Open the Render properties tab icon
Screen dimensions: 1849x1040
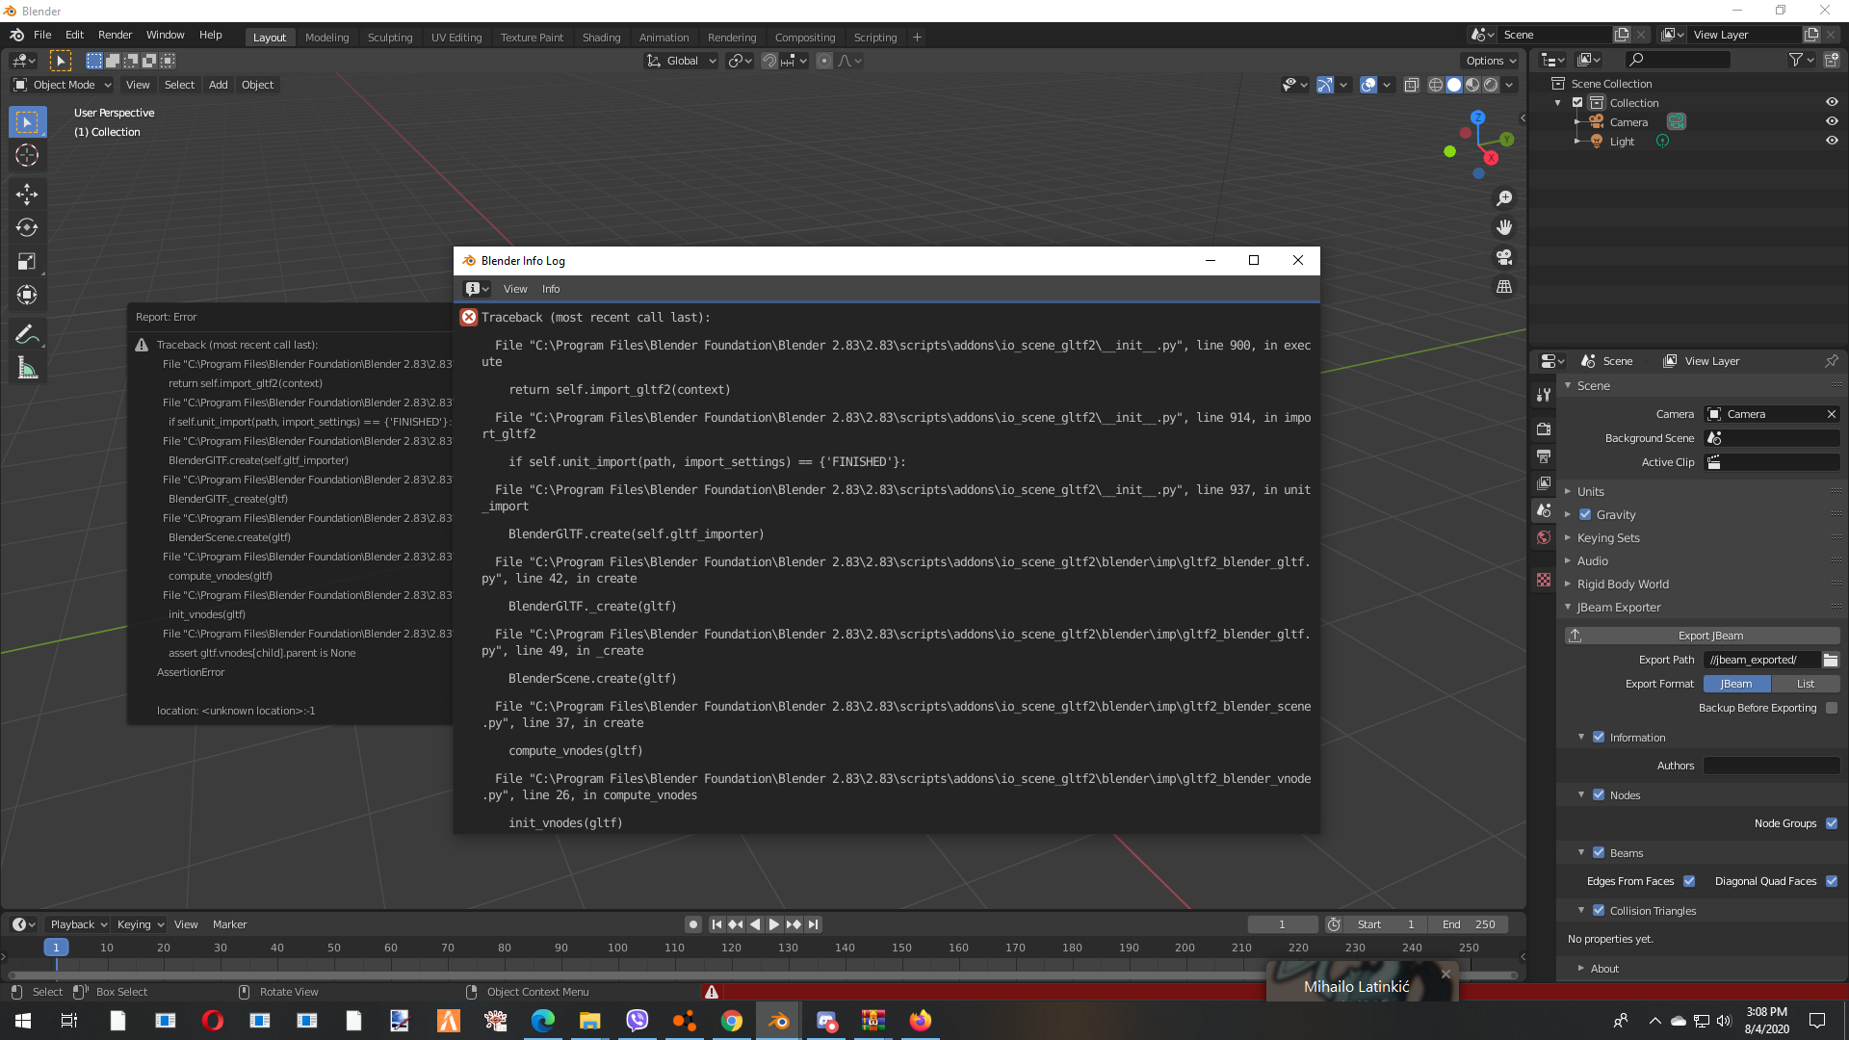click(1544, 429)
